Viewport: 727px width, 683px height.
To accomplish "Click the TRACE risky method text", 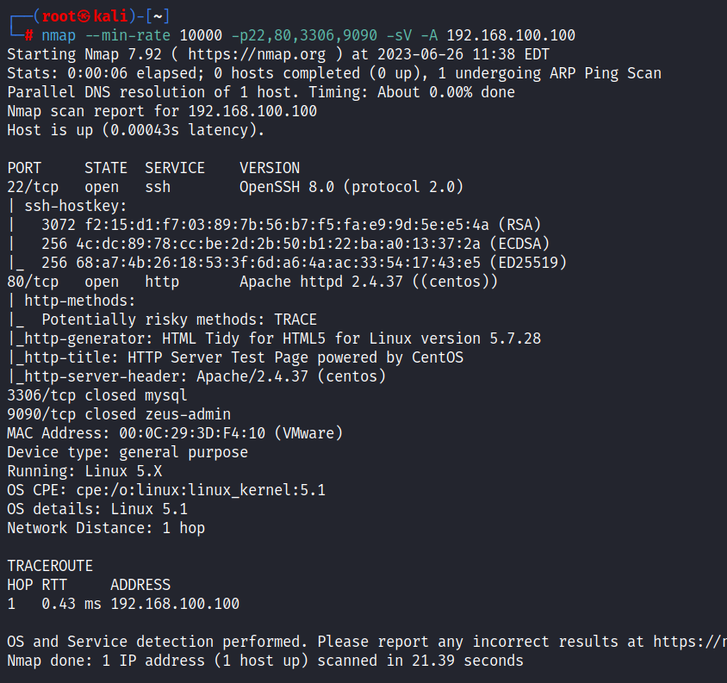I will (x=295, y=320).
